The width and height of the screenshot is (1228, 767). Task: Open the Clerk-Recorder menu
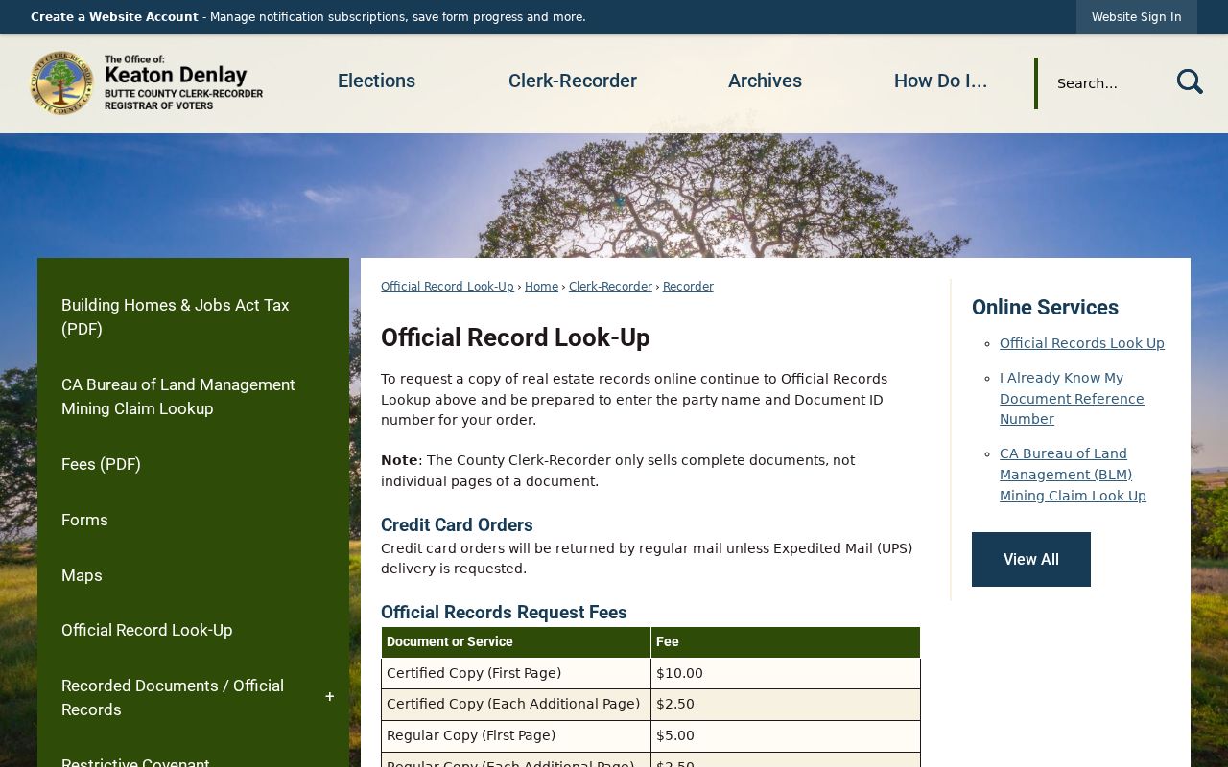click(573, 81)
